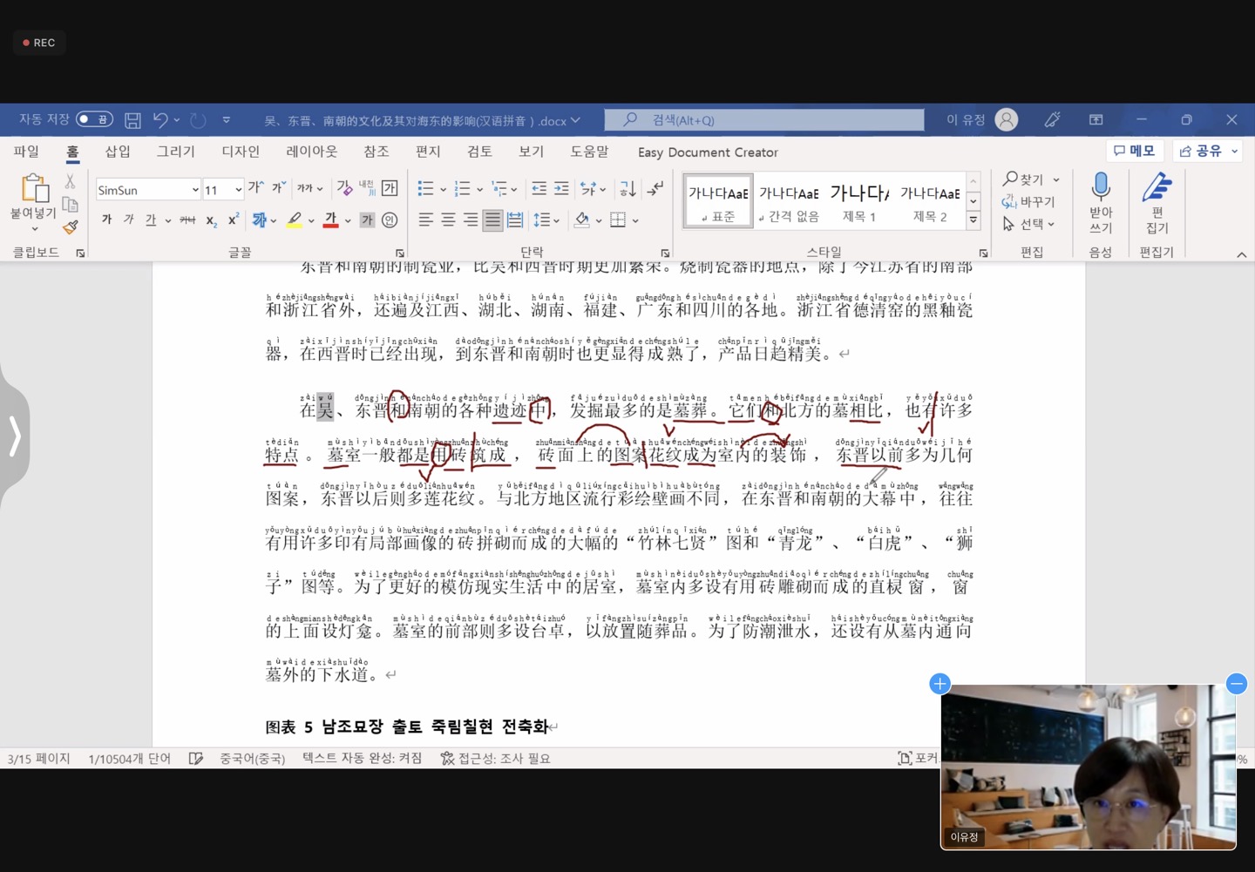
Task: Open the SimSun font name dropdown
Action: (195, 190)
